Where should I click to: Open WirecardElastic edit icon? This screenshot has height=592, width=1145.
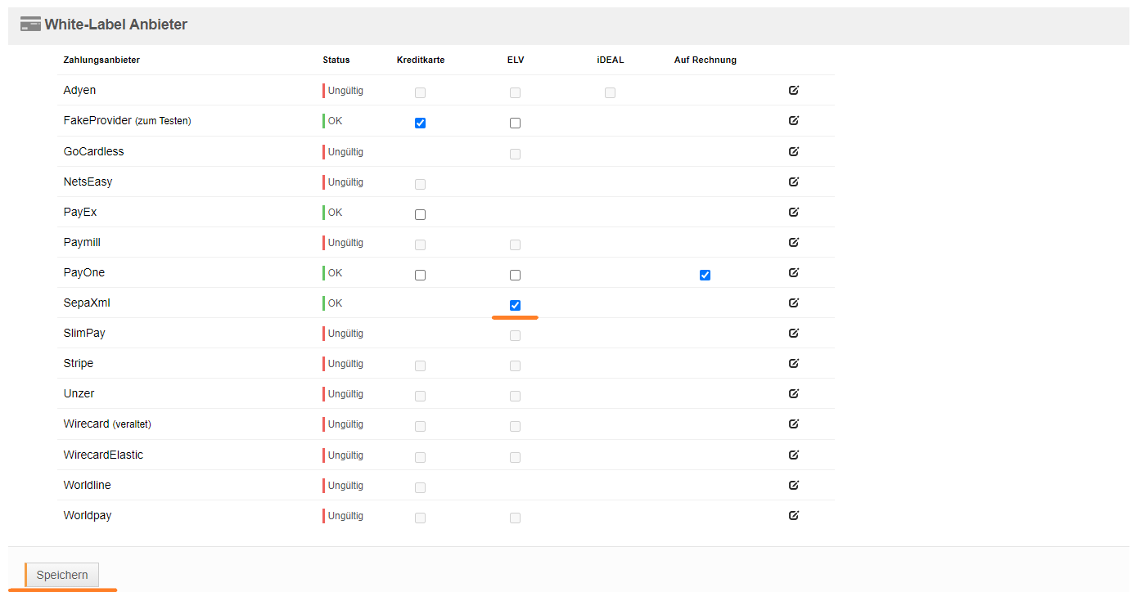(x=793, y=455)
